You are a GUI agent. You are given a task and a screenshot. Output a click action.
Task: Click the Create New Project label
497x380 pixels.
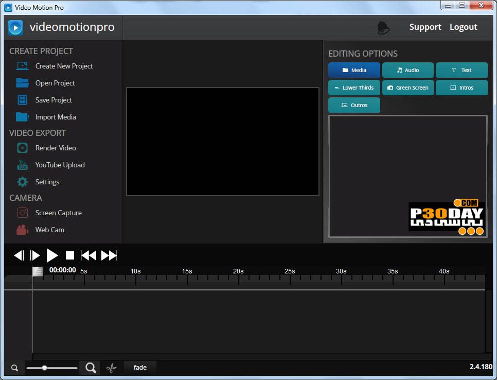tap(64, 66)
